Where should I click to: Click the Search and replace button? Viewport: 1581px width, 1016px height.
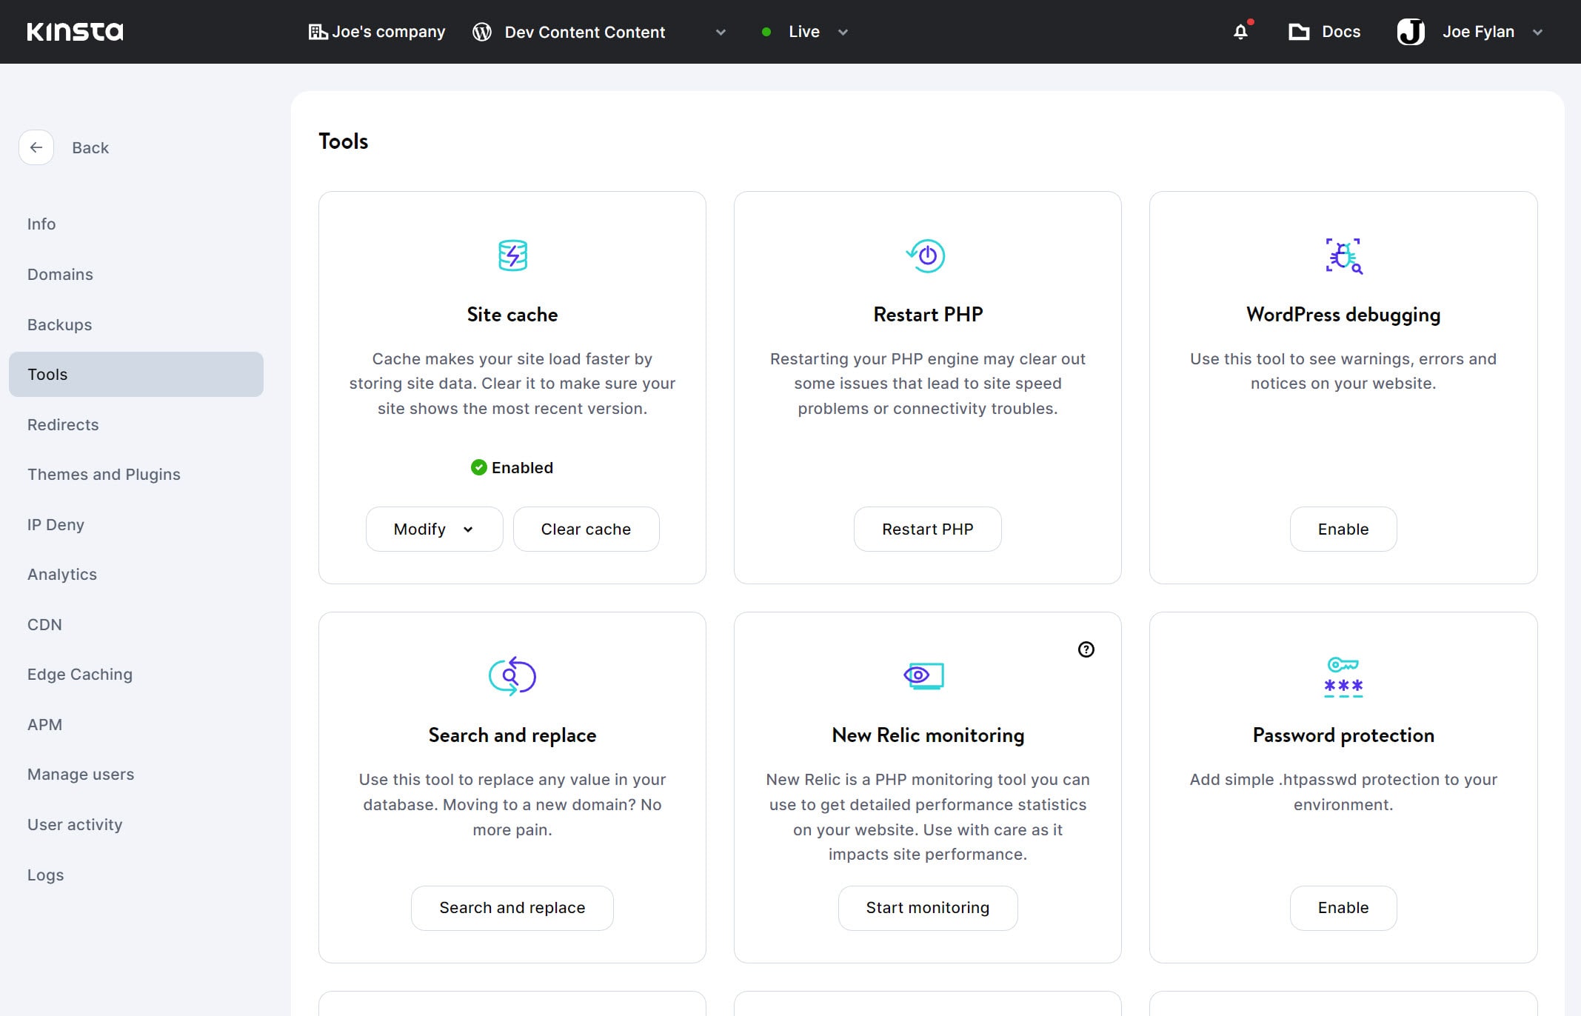click(x=512, y=907)
